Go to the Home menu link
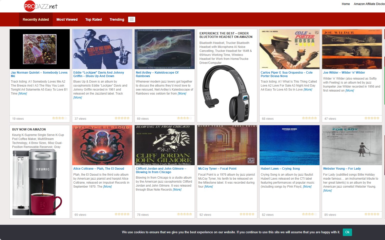 coord(346,4)
